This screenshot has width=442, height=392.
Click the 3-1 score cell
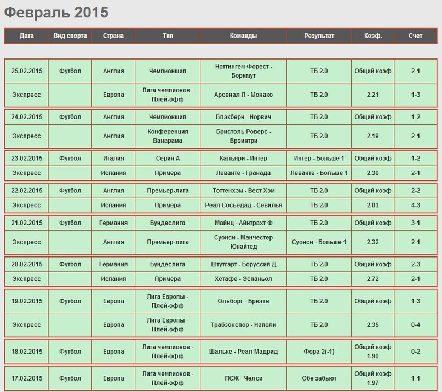(416, 223)
